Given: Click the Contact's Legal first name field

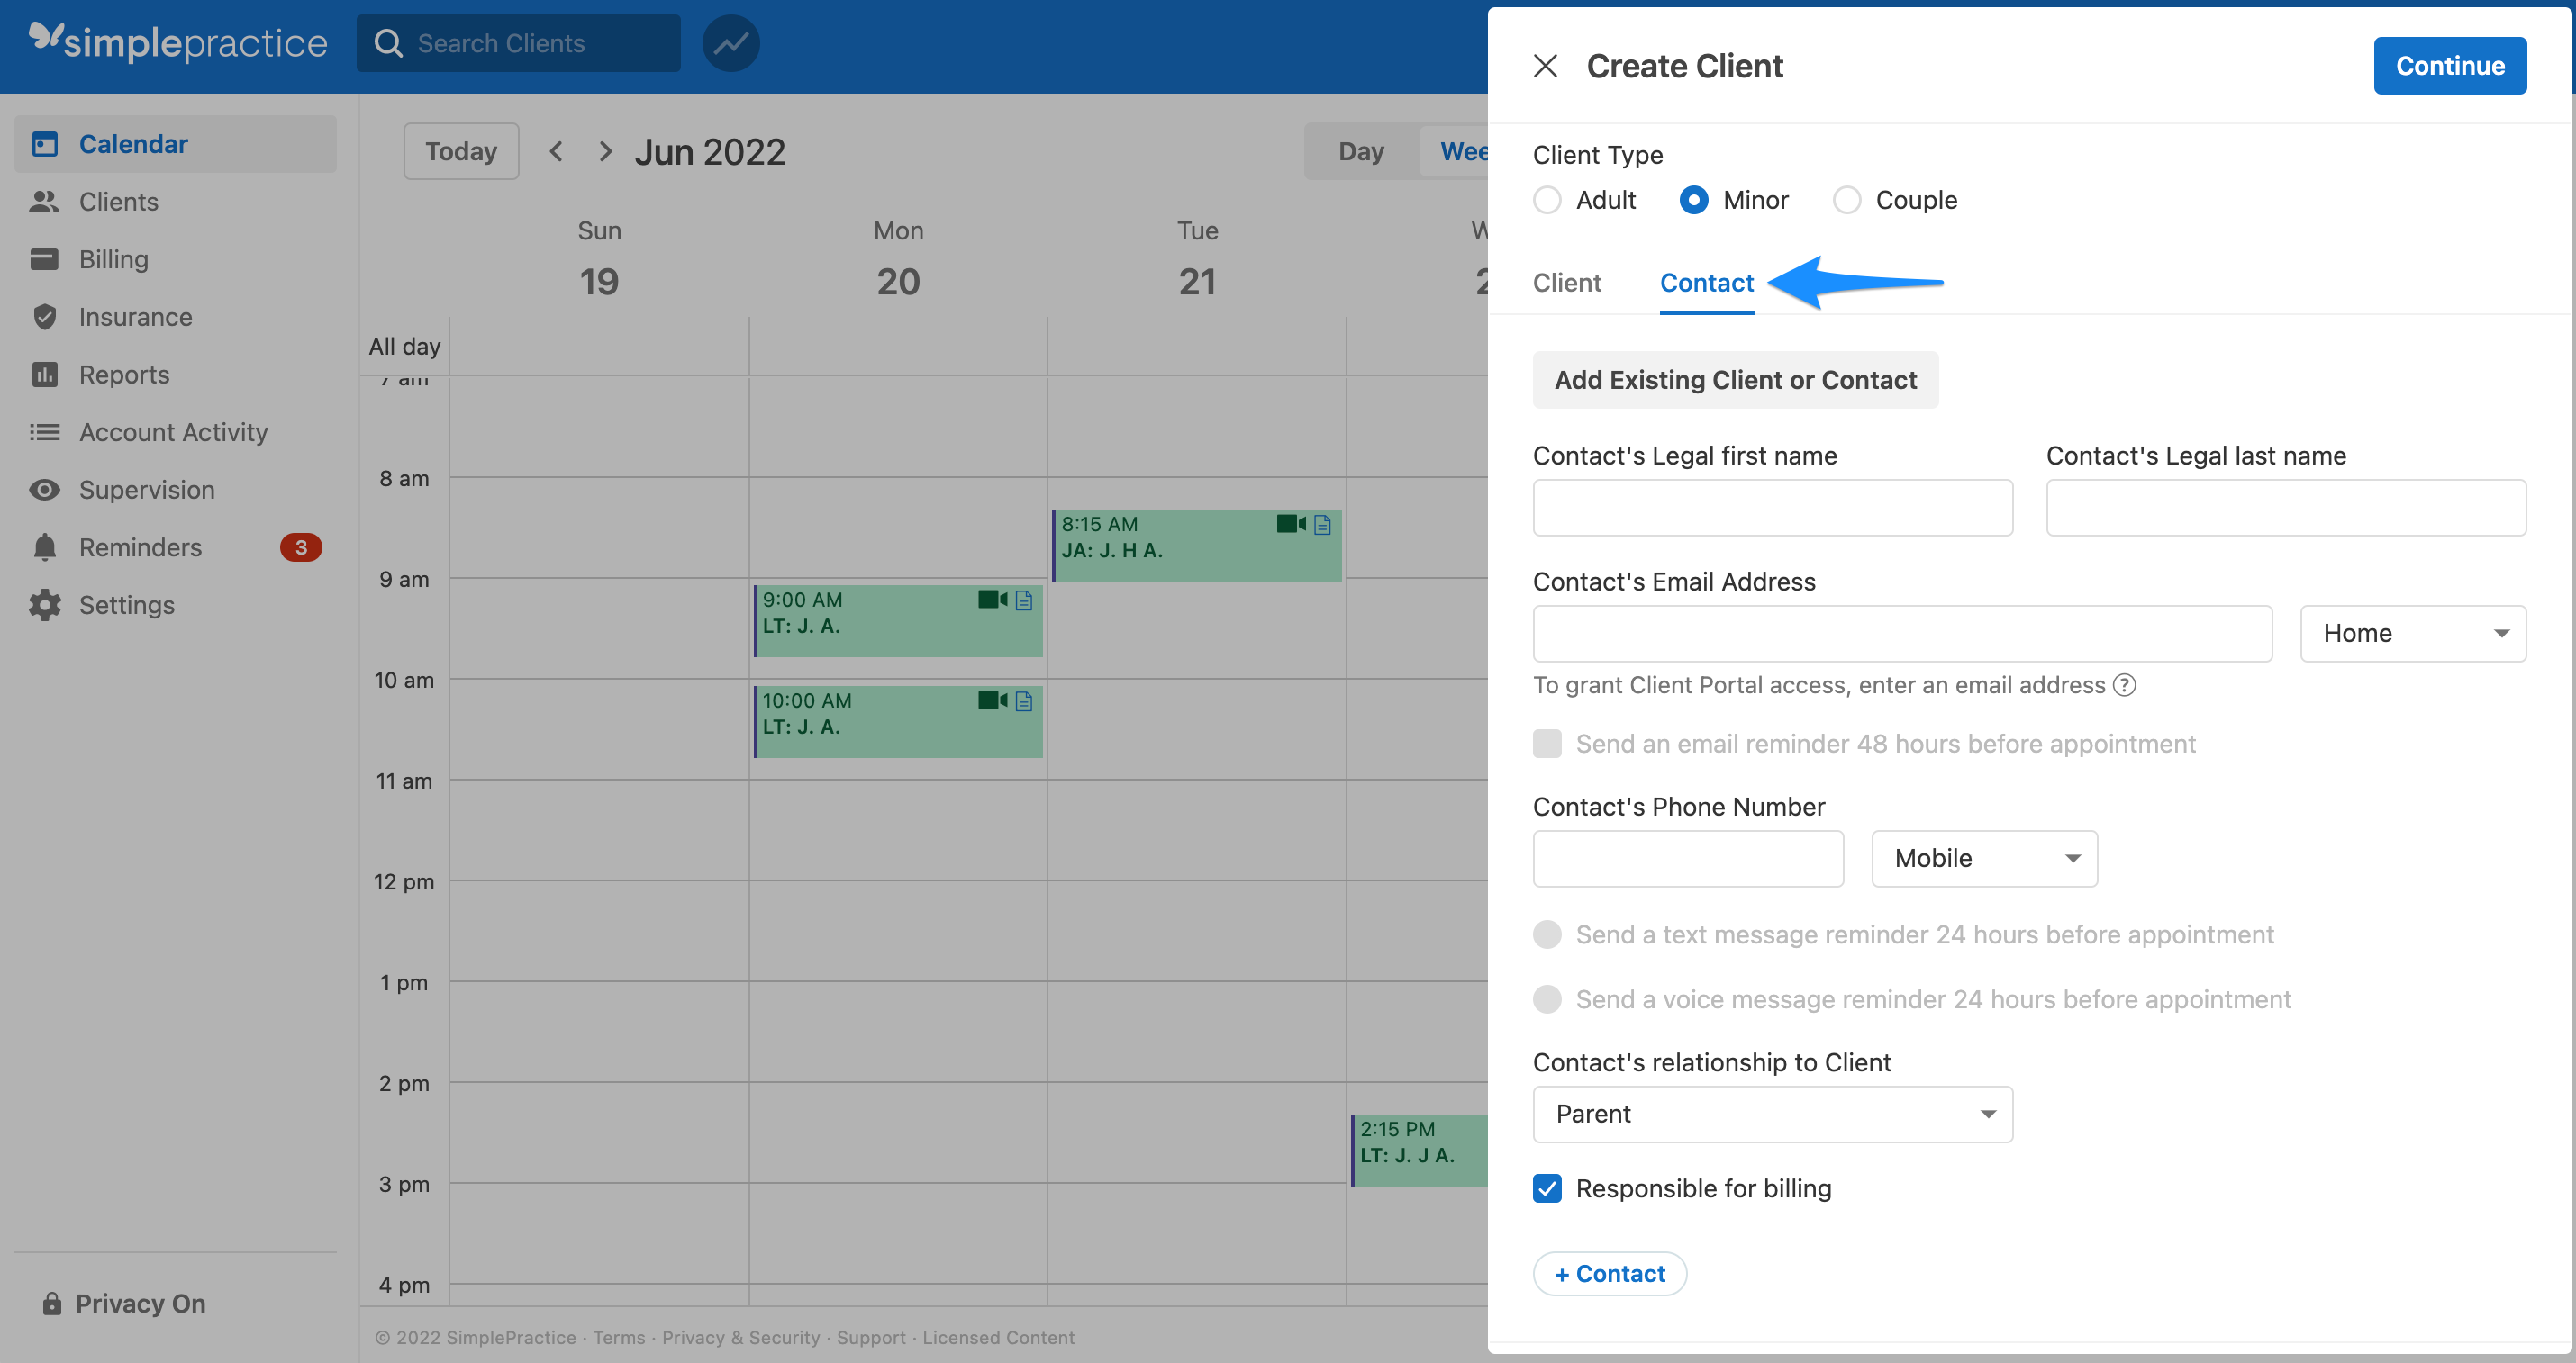Looking at the screenshot, I should [x=1772, y=508].
